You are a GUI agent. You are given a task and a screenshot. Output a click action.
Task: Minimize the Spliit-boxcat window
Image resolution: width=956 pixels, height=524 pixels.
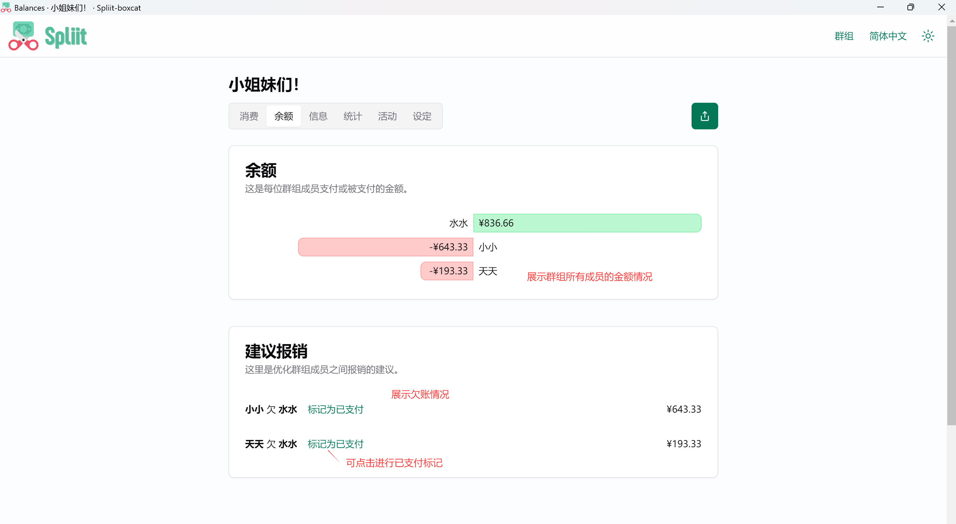pos(880,7)
